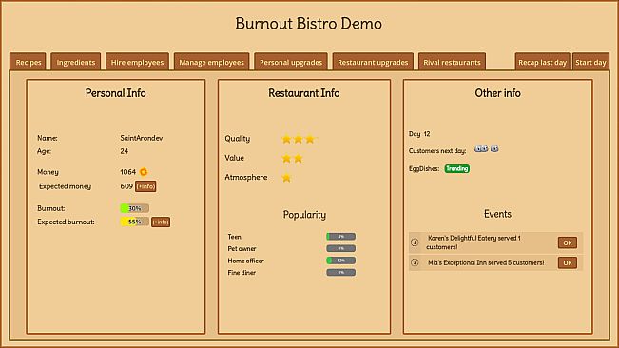The width and height of the screenshot is (619, 348).
Task: Click the Day 12 text
Action: 419,134
